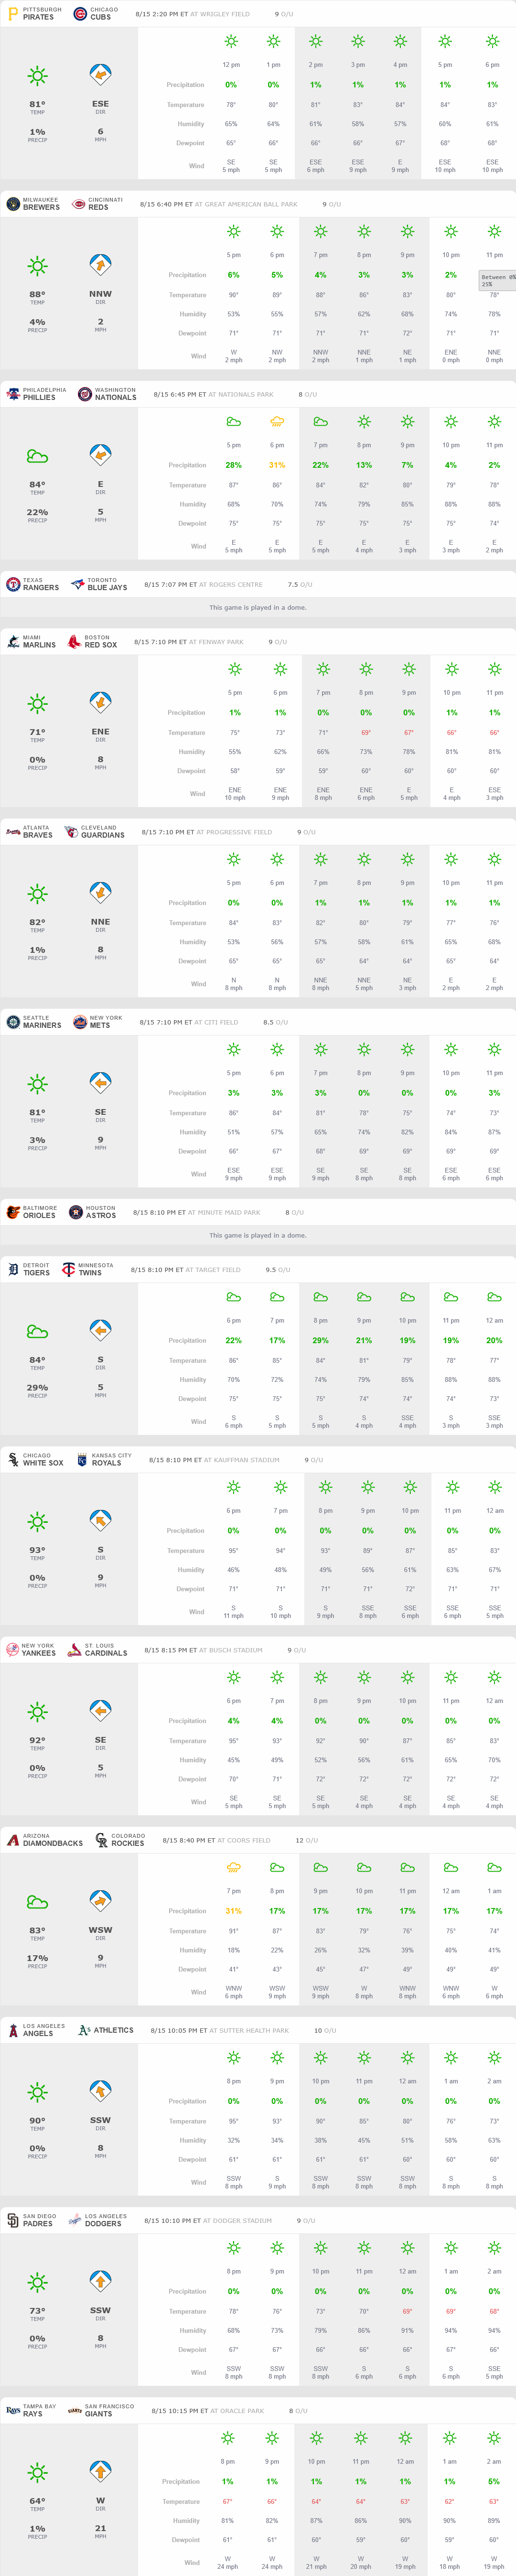Click the Minnesota Twins team logo
The width and height of the screenshot is (516, 2576).
[69, 1270]
